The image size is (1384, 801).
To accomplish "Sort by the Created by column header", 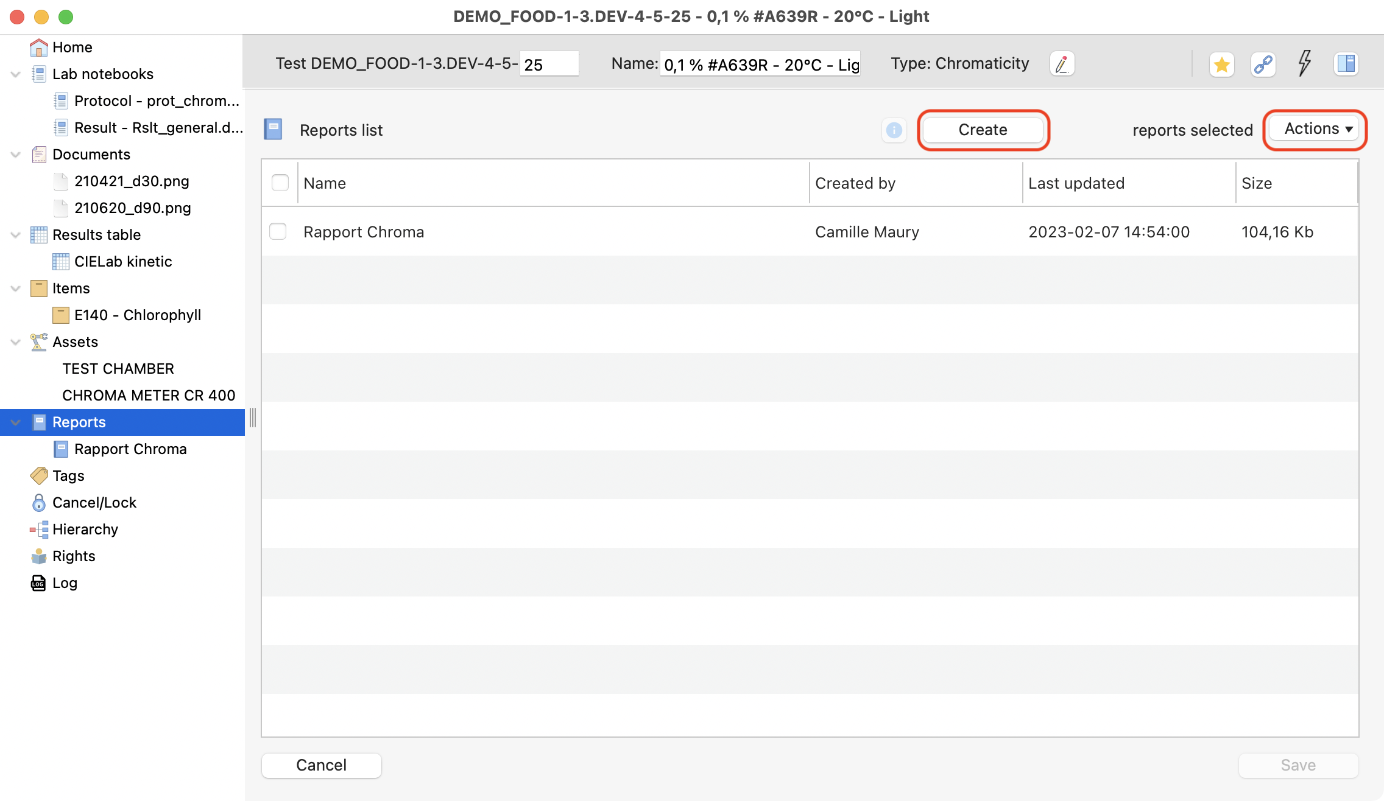I will [916, 183].
